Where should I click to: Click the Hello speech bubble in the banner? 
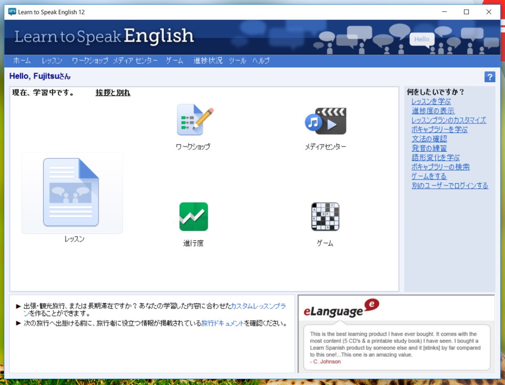[x=421, y=39]
